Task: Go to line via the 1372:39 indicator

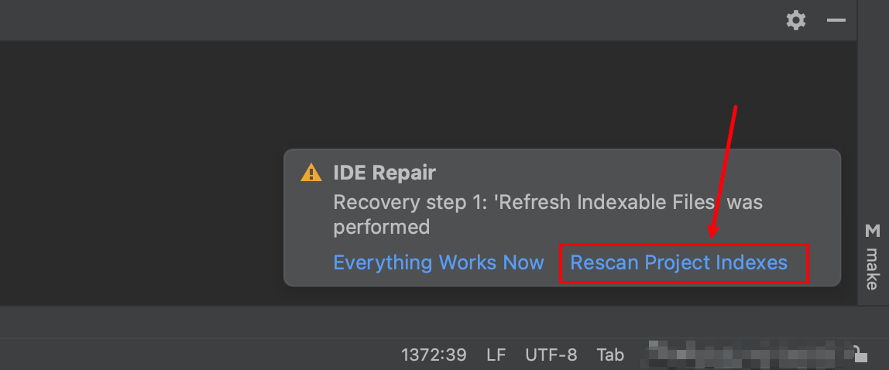Action: (434, 355)
